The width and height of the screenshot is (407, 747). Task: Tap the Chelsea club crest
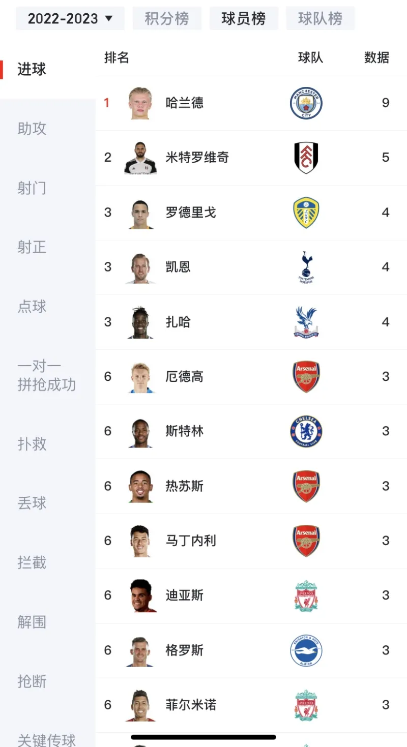[x=306, y=431]
